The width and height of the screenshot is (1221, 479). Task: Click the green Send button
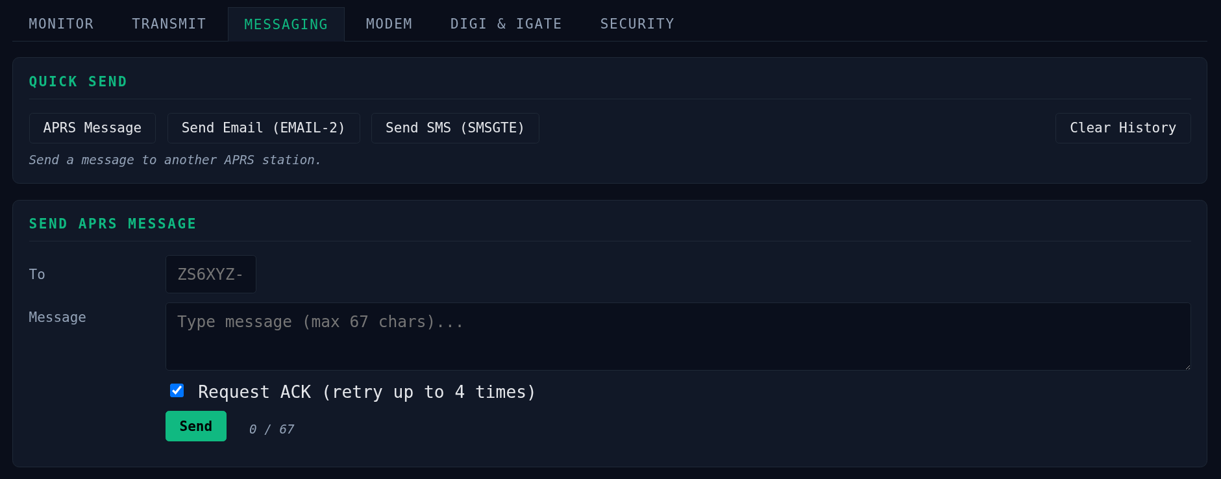coord(196,426)
